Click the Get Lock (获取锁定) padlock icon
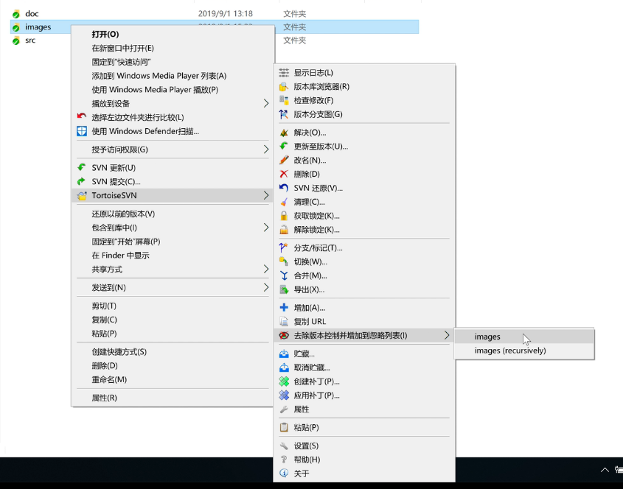Screen dimensions: 623x489 (x=284, y=216)
